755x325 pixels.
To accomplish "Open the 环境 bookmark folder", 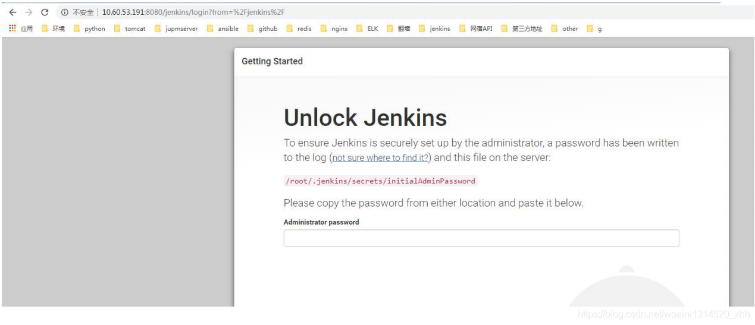I will (x=53, y=29).
